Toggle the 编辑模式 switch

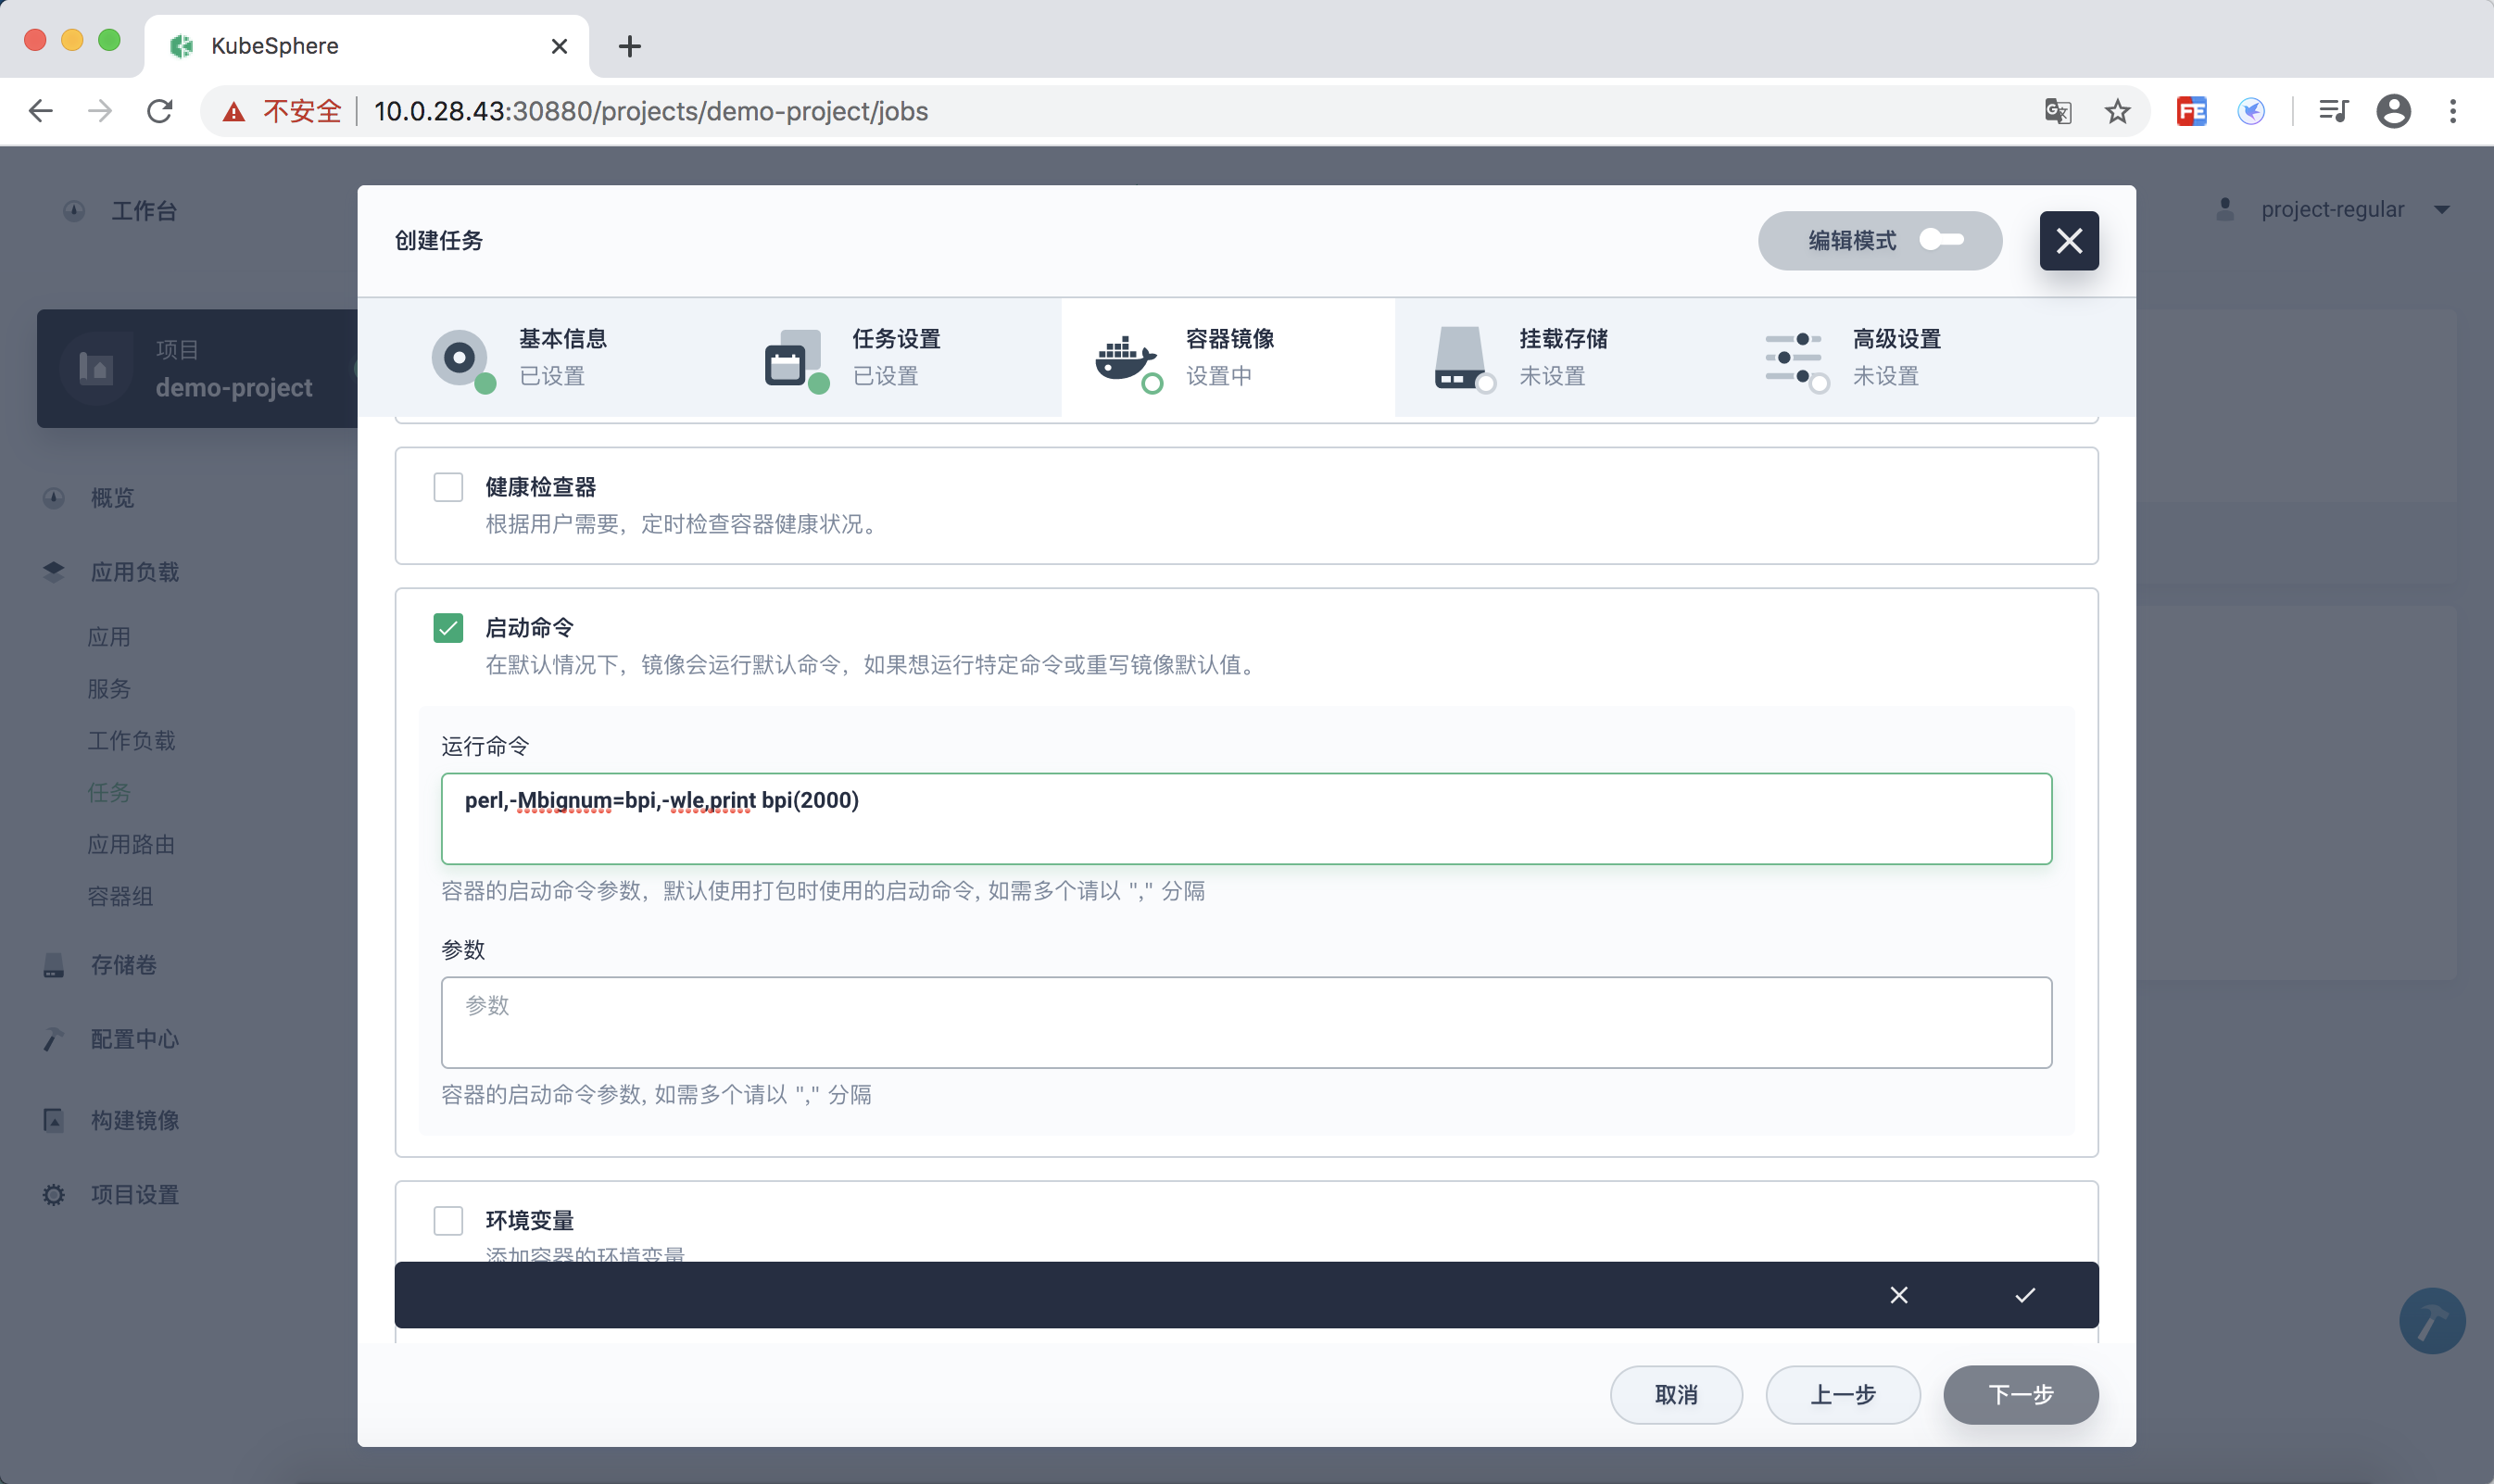[1941, 240]
